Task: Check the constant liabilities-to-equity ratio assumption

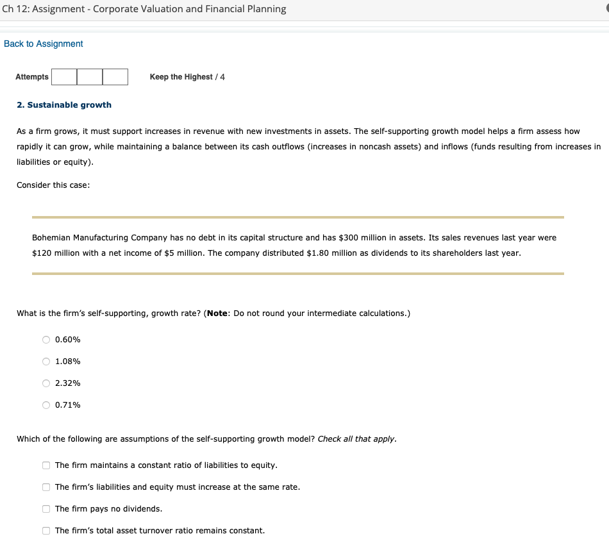Action: click(46, 465)
